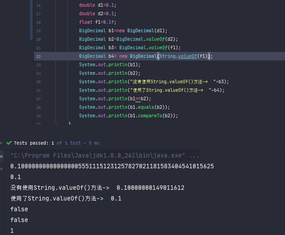The width and height of the screenshot is (285, 235).
Task: Click the "BigDecimal b1=new BigDecimal(d1);" line
Action: point(123,30)
